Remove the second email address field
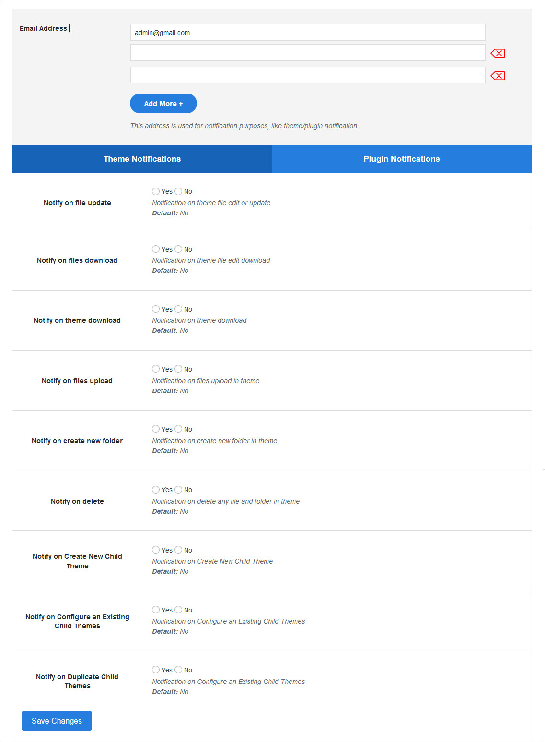The width and height of the screenshot is (545, 742). click(498, 53)
